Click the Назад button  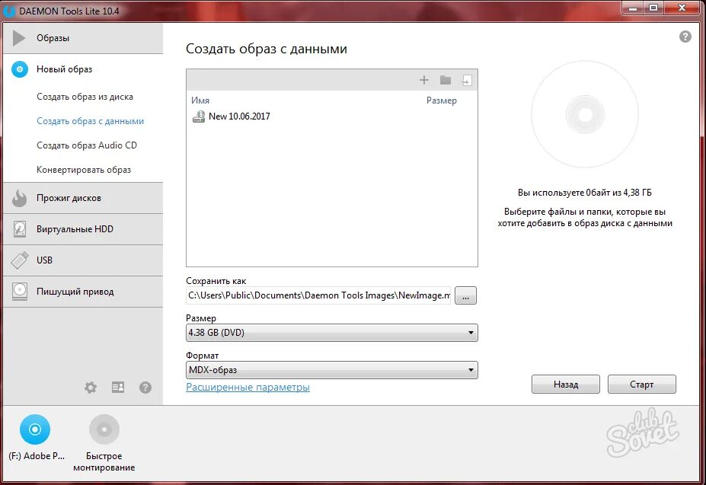(x=566, y=384)
